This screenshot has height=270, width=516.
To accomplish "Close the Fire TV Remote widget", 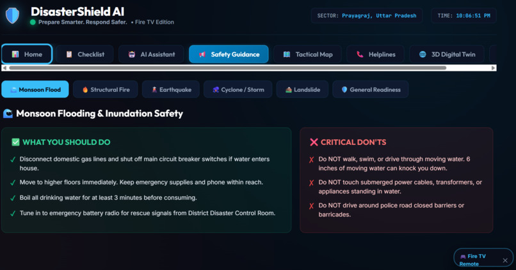I will [x=505, y=260].
